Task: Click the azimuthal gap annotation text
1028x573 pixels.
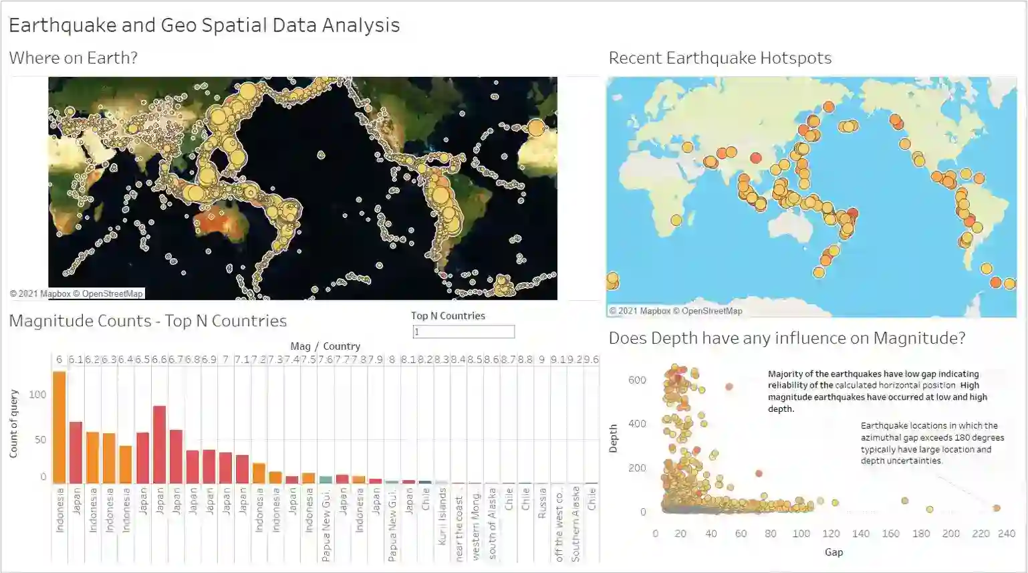Action: [x=932, y=443]
